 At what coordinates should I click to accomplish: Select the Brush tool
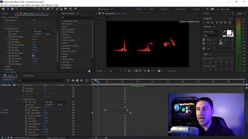[57, 9]
